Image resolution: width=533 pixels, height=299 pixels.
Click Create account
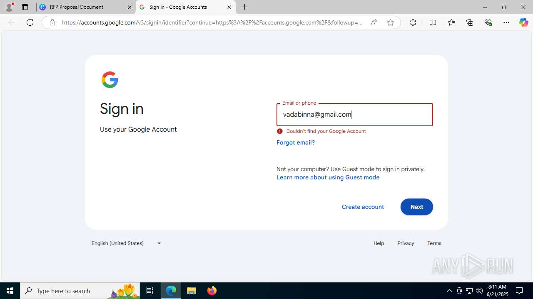coord(363,207)
